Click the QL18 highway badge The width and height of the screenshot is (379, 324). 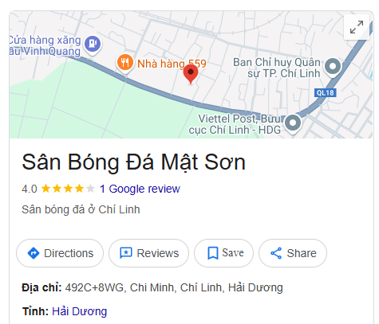coord(326,93)
